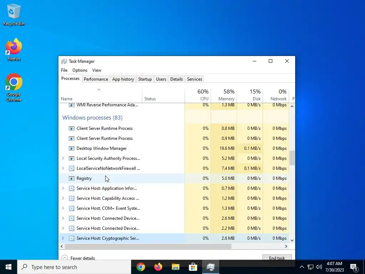Click the Desktop Window Manager process icon

[x=71, y=148]
